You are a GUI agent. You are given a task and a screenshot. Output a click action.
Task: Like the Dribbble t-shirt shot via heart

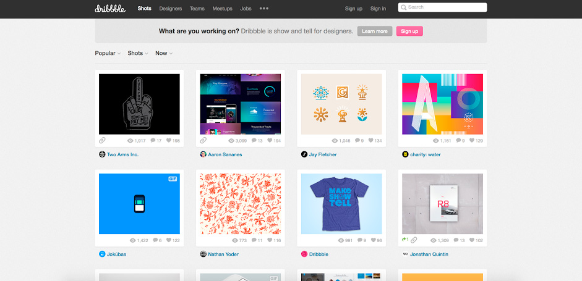click(x=373, y=240)
